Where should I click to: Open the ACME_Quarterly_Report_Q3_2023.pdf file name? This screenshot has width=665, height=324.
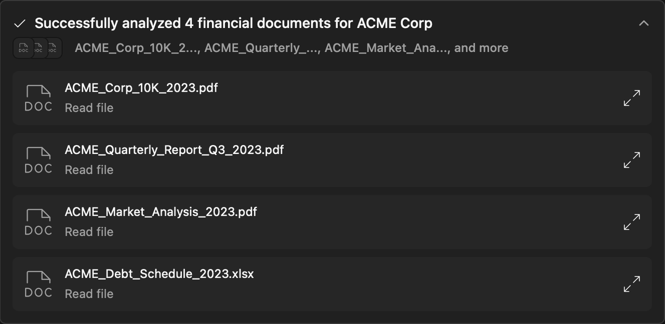(174, 150)
